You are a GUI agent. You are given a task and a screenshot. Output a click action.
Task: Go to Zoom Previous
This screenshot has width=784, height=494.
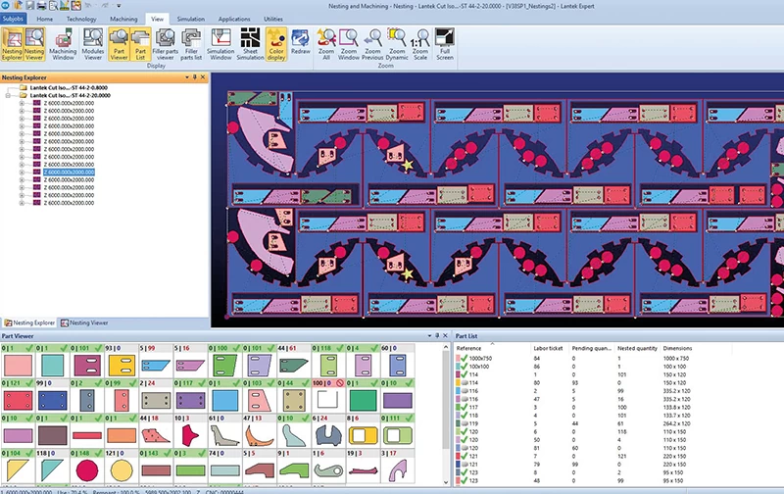(372, 44)
